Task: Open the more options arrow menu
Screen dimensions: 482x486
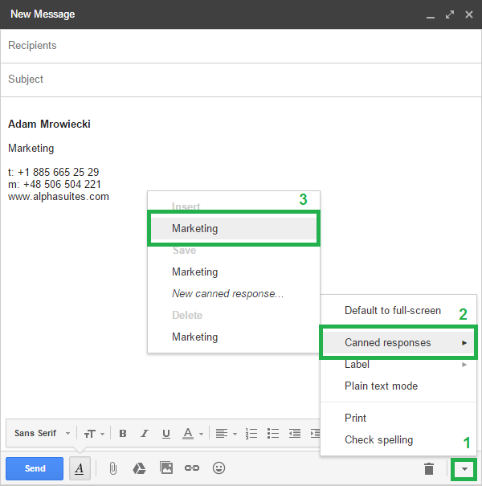Action: (464, 469)
